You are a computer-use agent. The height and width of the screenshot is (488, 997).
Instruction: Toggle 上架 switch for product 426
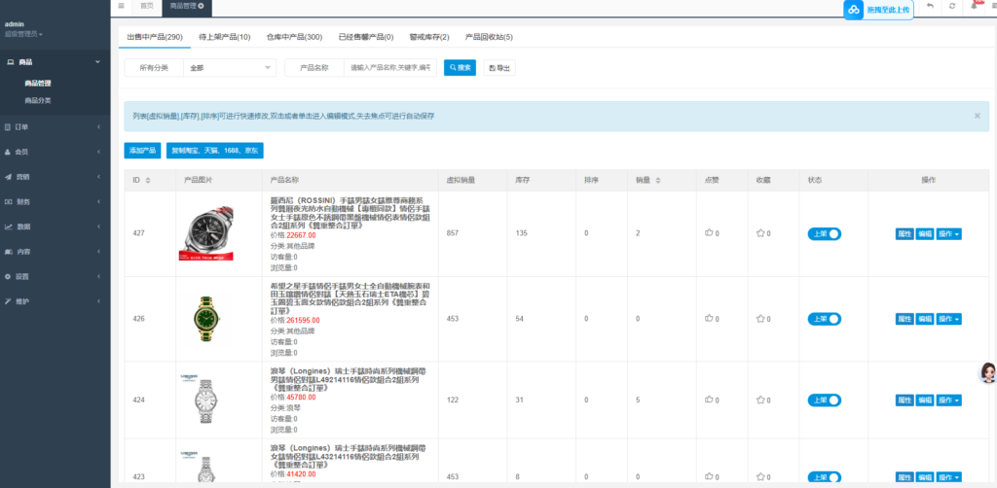[x=824, y=319]
